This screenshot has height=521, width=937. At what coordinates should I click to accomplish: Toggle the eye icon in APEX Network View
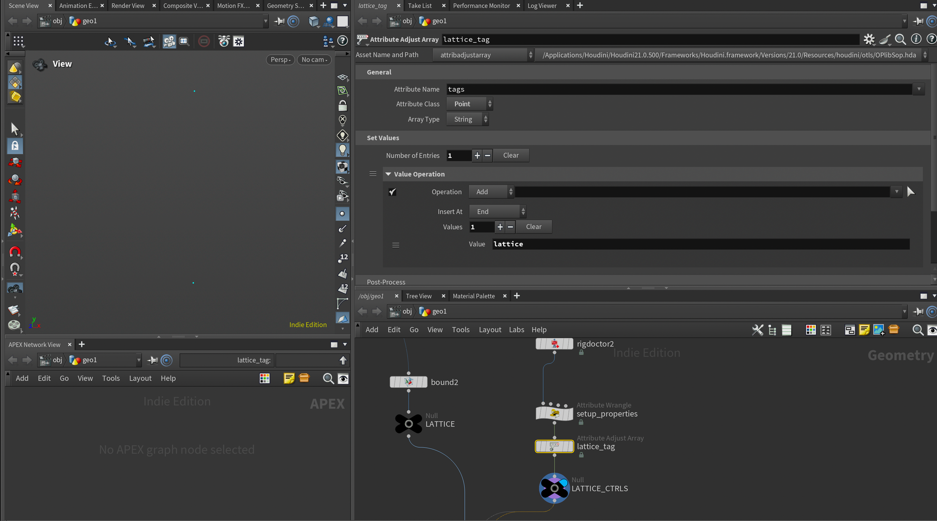[343, 378]
